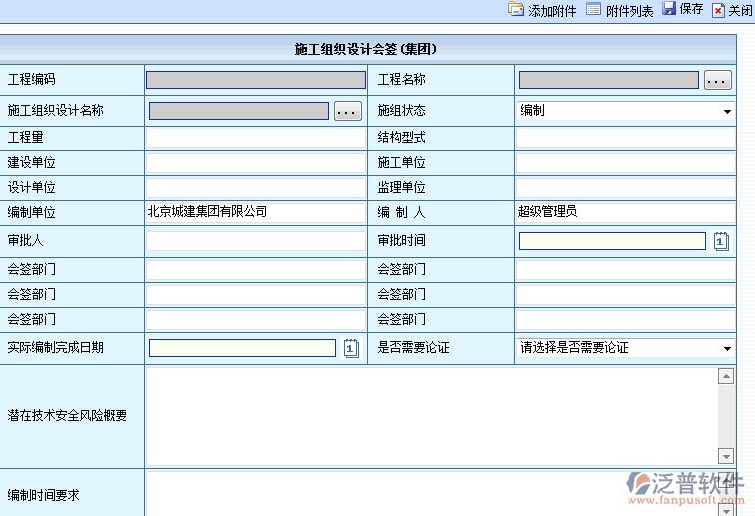Click the 监理单位 input field
Image resolution: width=755 pixels, height=516 pixels.
(x=626, y=188)
